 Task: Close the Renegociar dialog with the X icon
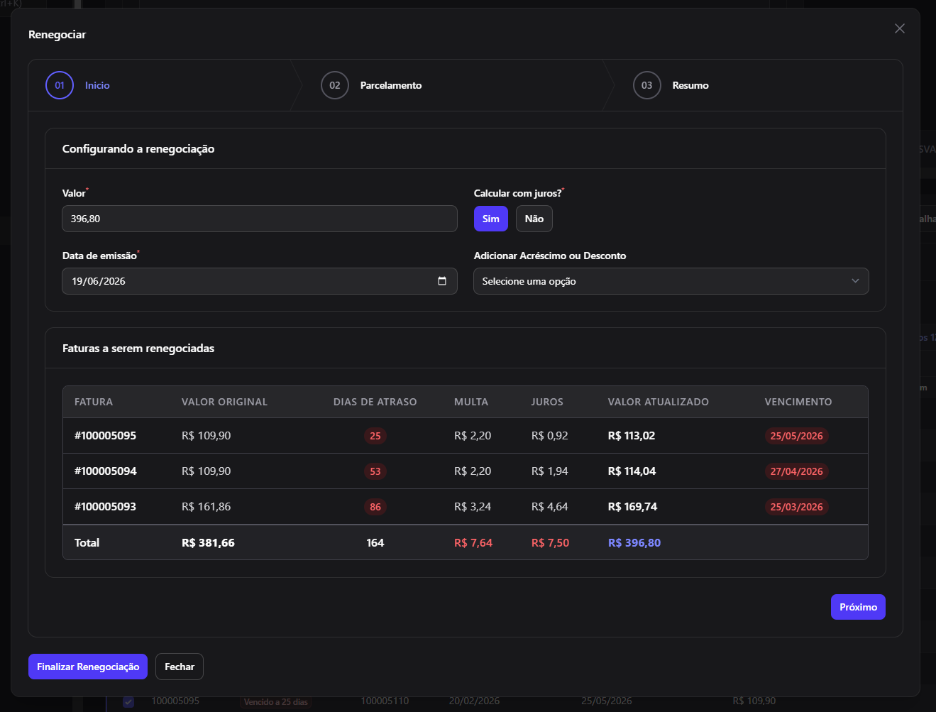[900, 28]
